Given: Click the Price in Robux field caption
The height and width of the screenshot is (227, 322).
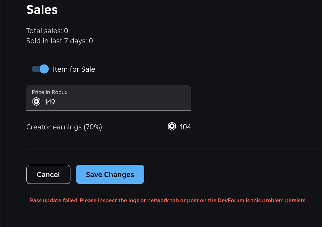Looking at the screenshot, I should [x=49, y=92].
